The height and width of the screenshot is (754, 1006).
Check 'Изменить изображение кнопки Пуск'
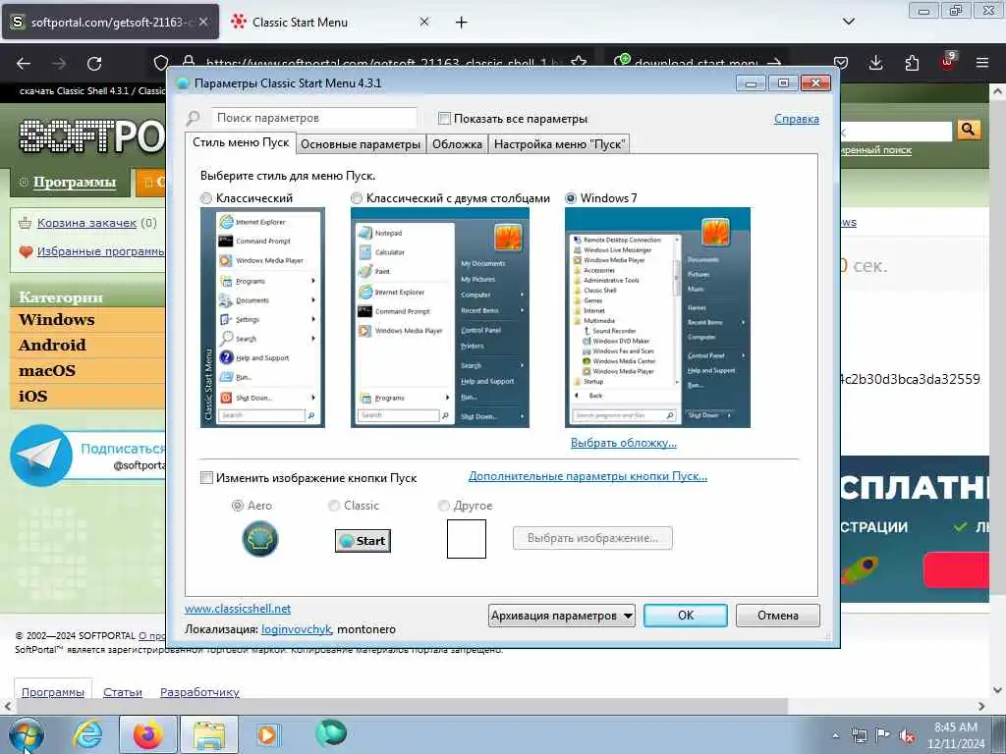pyautogui.click(x=206, y=478)
